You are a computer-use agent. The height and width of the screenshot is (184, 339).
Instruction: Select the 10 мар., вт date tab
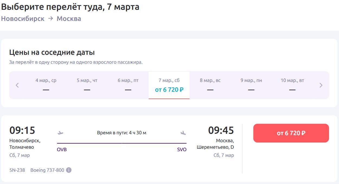coord(292,85)
